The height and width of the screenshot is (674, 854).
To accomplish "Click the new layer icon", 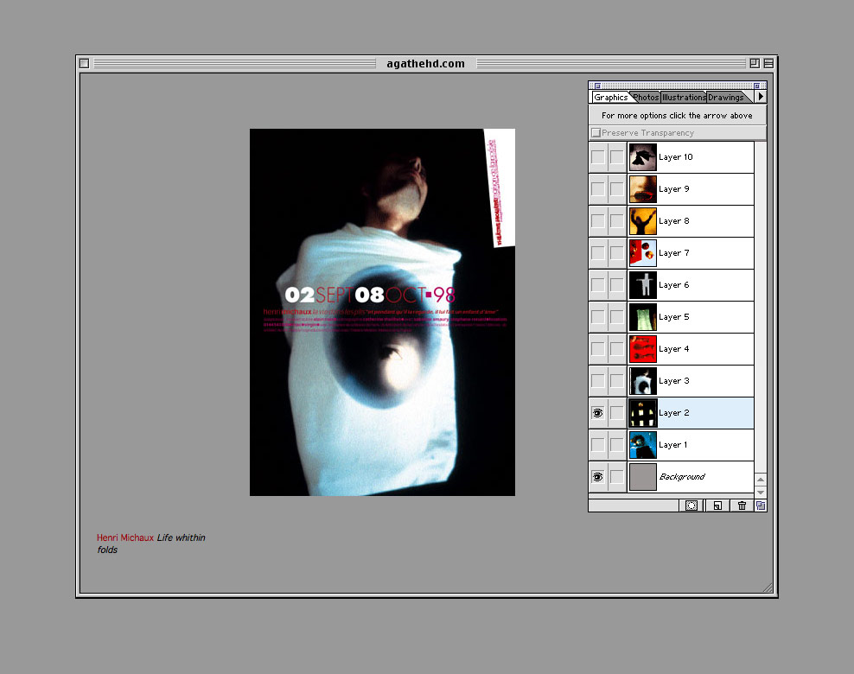I will click(x=717, y=505).
